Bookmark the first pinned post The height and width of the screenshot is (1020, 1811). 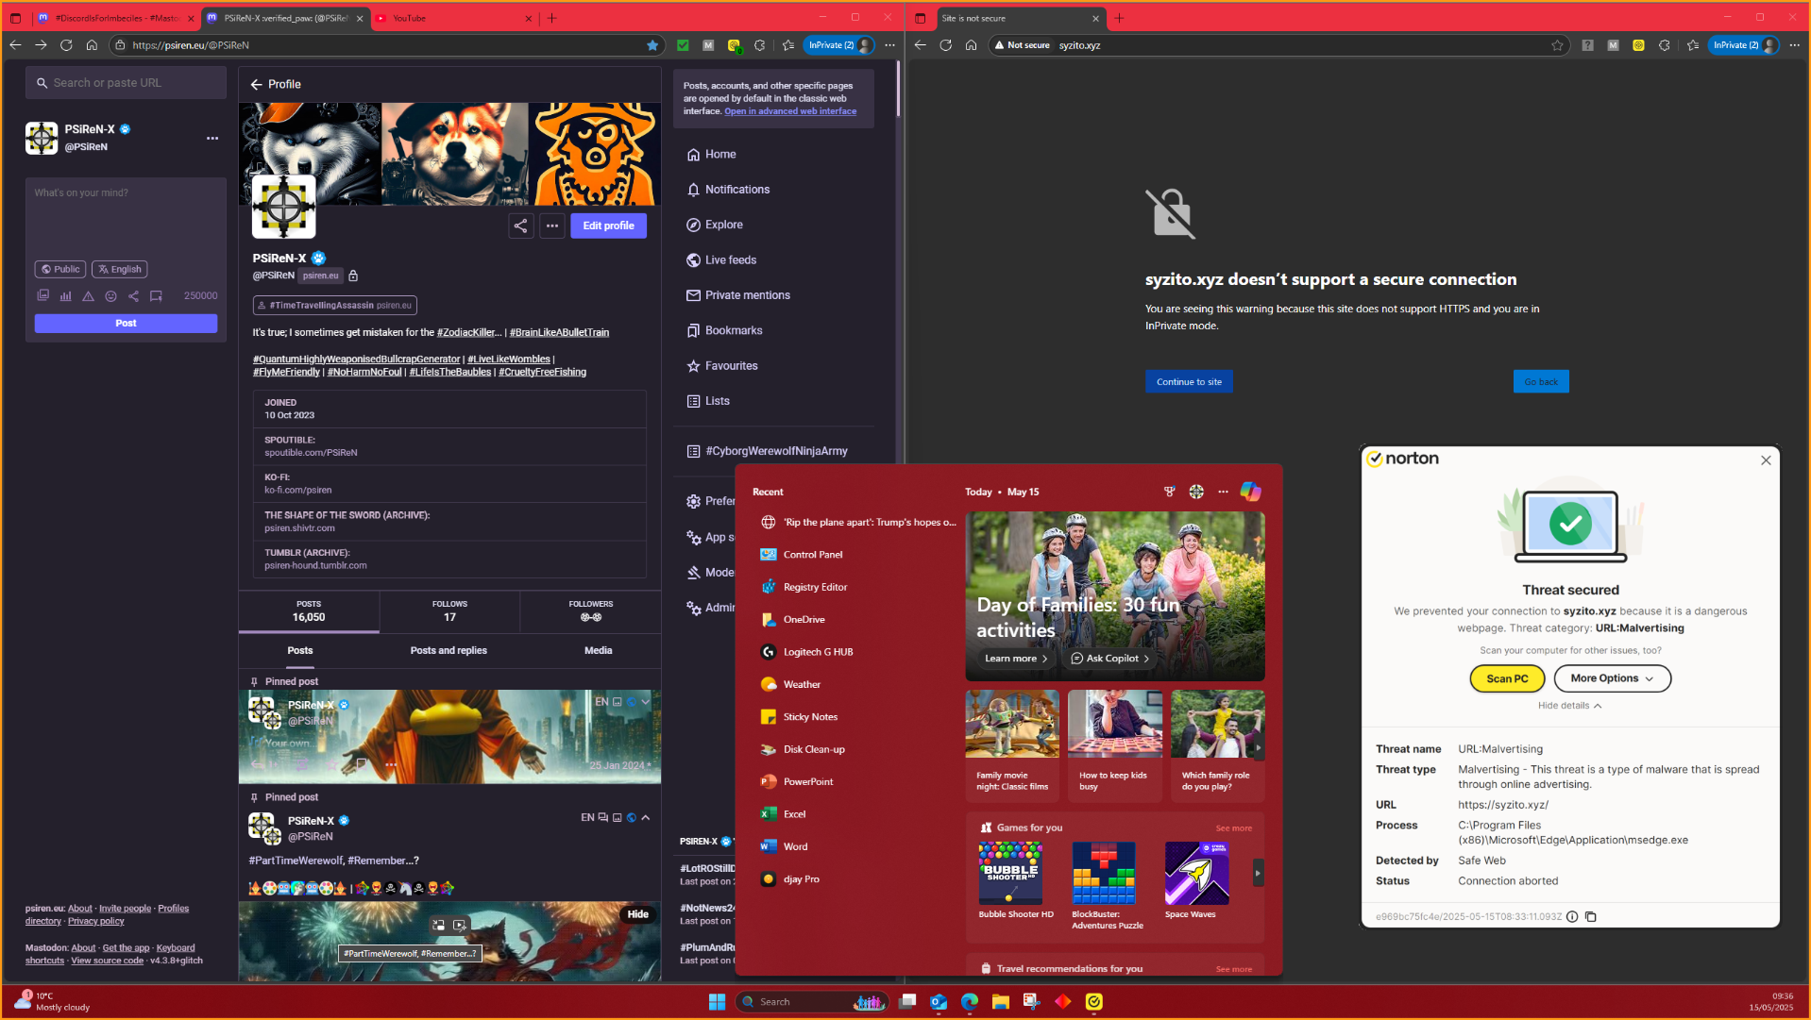(x=361, y=765)
